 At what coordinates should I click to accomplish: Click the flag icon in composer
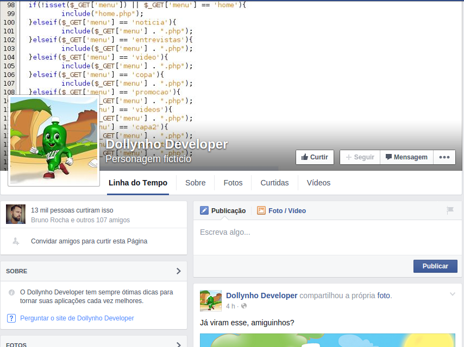[x=450, y=210]
